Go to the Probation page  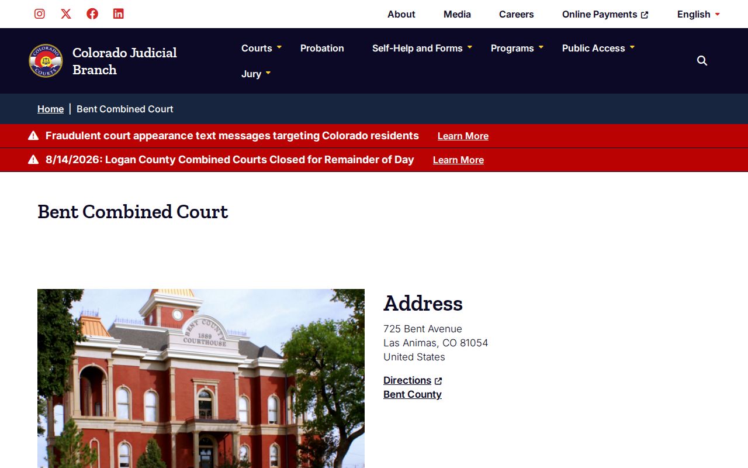click(322, 48)
